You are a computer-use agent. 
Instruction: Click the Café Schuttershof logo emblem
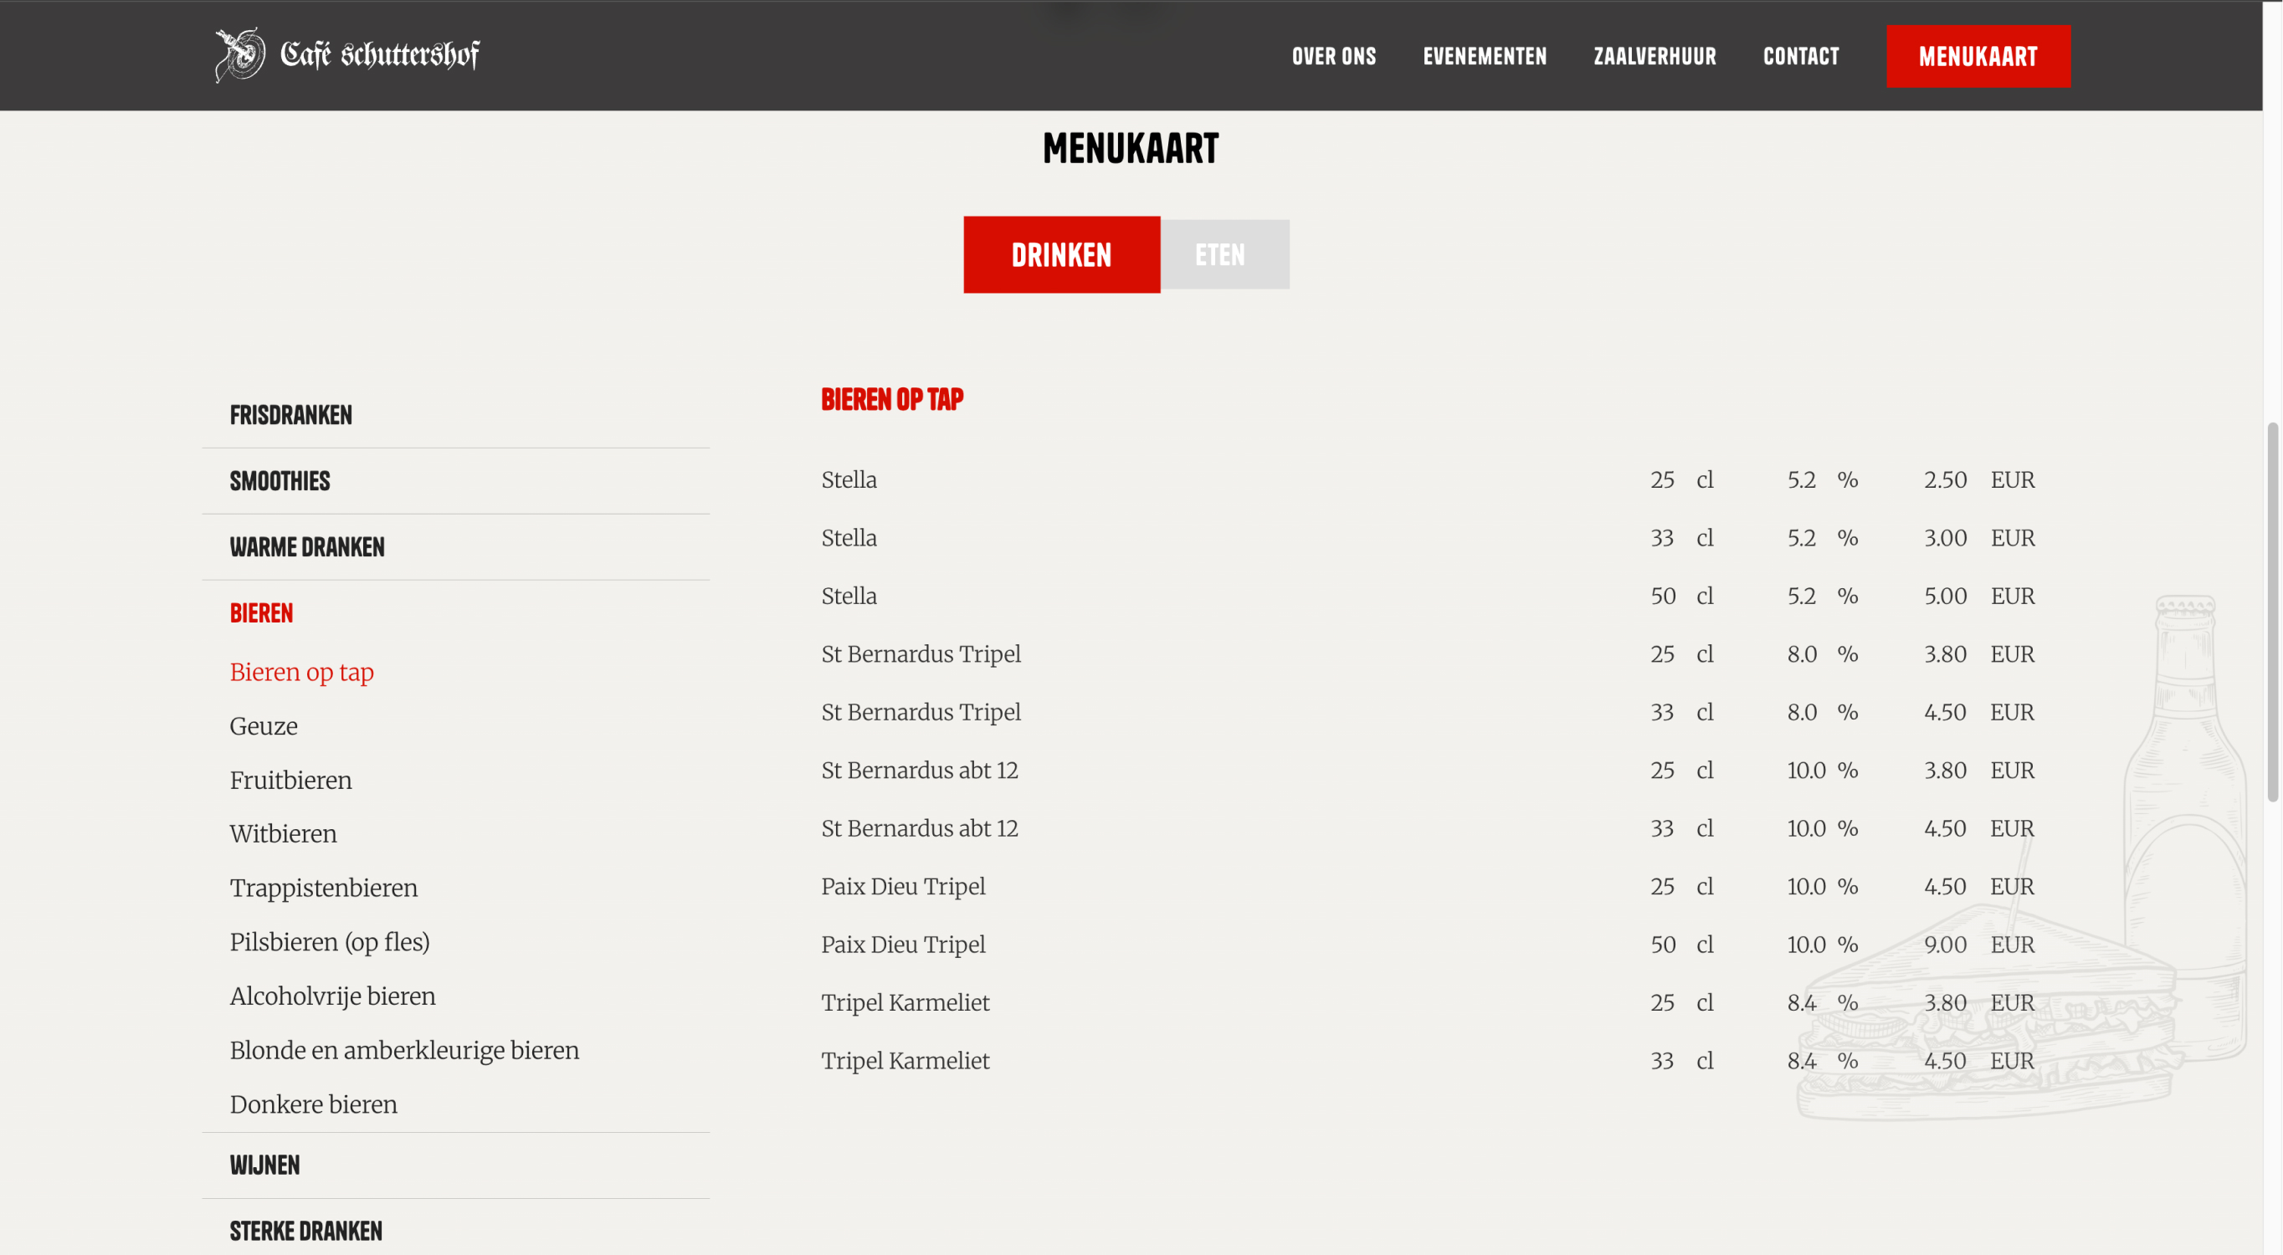coord(239,55)
